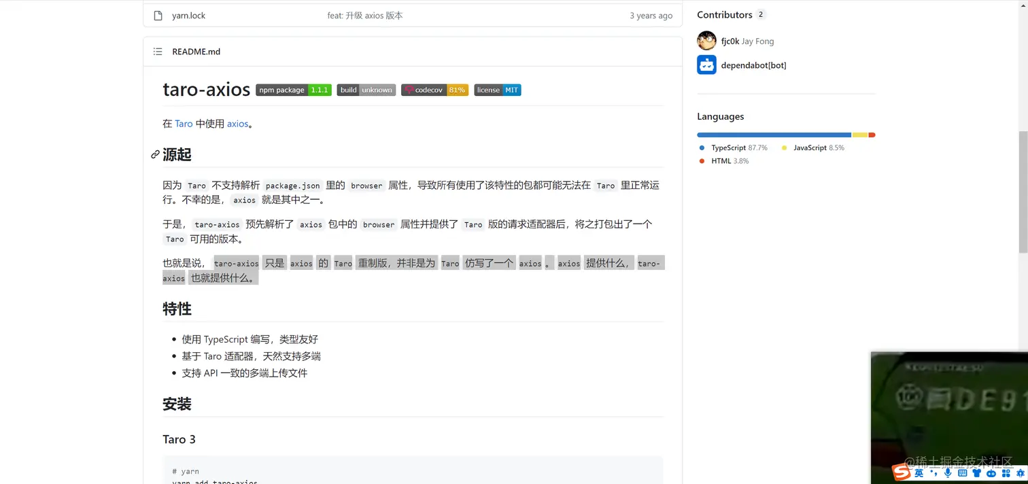1028x484 pixels.
Task: Open fjc0k Jay Fong profile link
Action: pyautogui.click(x=747, y=41)
